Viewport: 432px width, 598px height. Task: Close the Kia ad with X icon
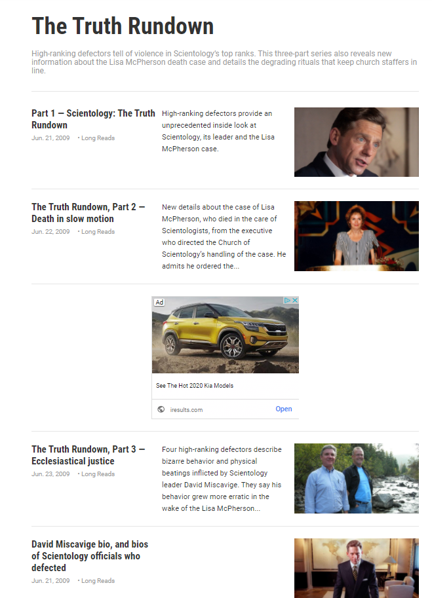coord(294,301)
